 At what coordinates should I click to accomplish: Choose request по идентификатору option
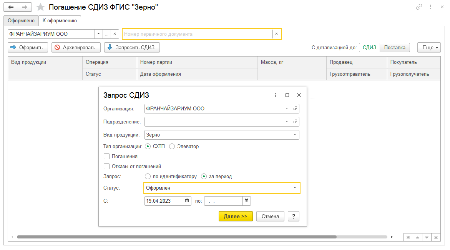pyautogui.click(x=148, y=177)
